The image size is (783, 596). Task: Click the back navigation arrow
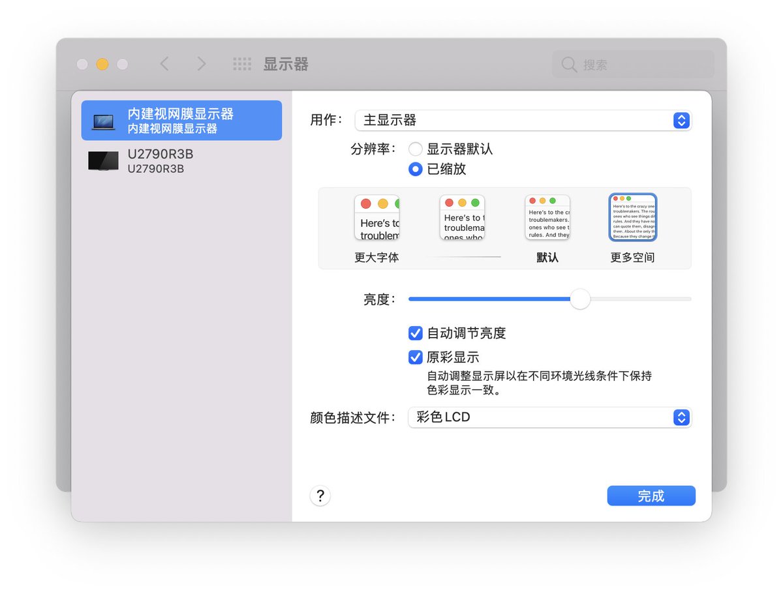coord(164,63)
